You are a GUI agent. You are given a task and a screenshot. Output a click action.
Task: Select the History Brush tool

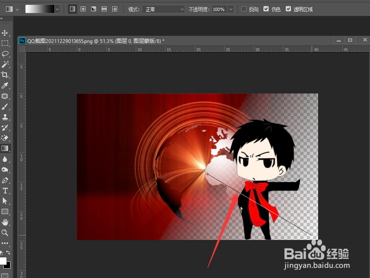click(x=5, y=128)
